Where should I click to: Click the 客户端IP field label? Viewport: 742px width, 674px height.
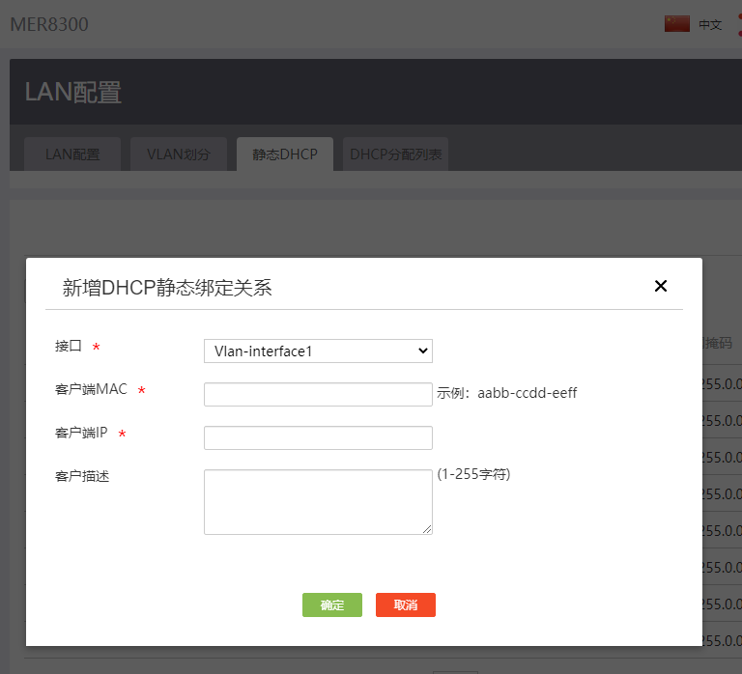[x=81, y=433]
